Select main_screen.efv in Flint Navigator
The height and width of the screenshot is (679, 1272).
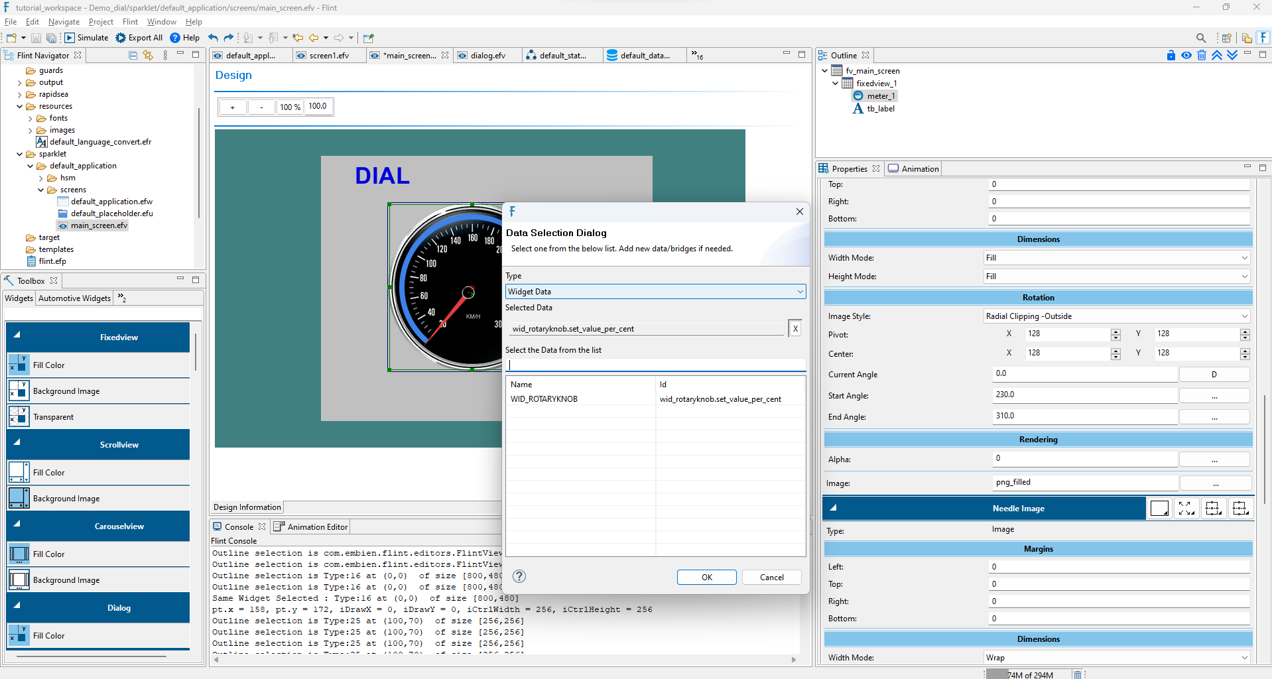pyautogui.click(x=99, y=225)
